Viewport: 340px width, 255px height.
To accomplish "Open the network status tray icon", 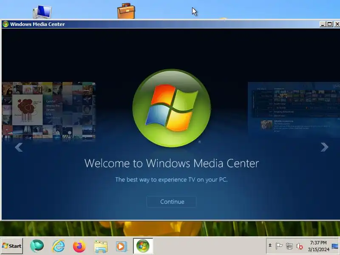I will [x=289, y=246].
